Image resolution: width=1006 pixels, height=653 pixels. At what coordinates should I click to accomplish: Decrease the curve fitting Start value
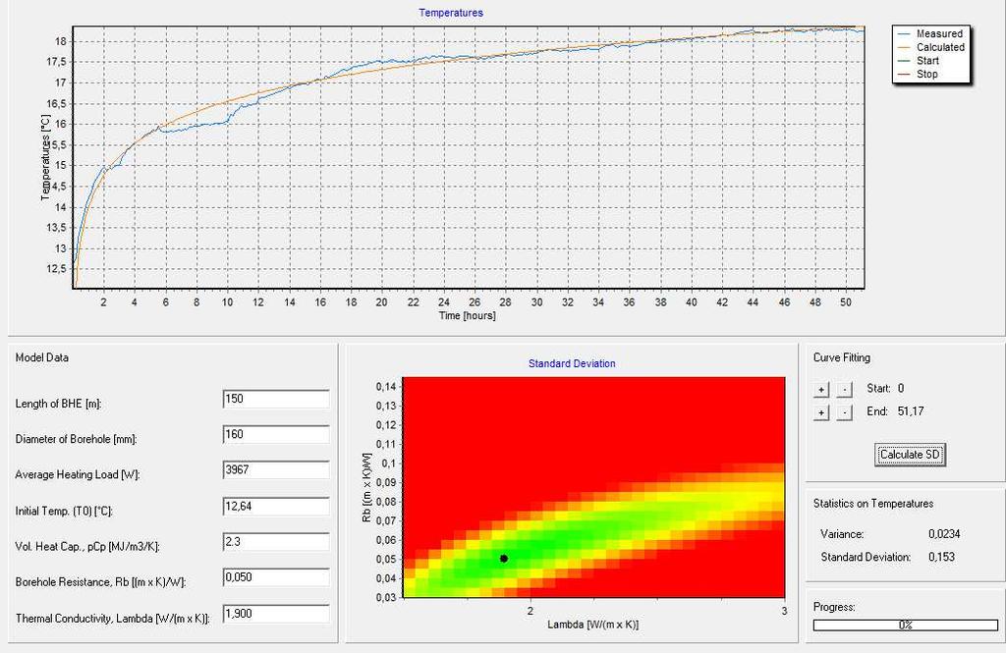coord(845,390)
